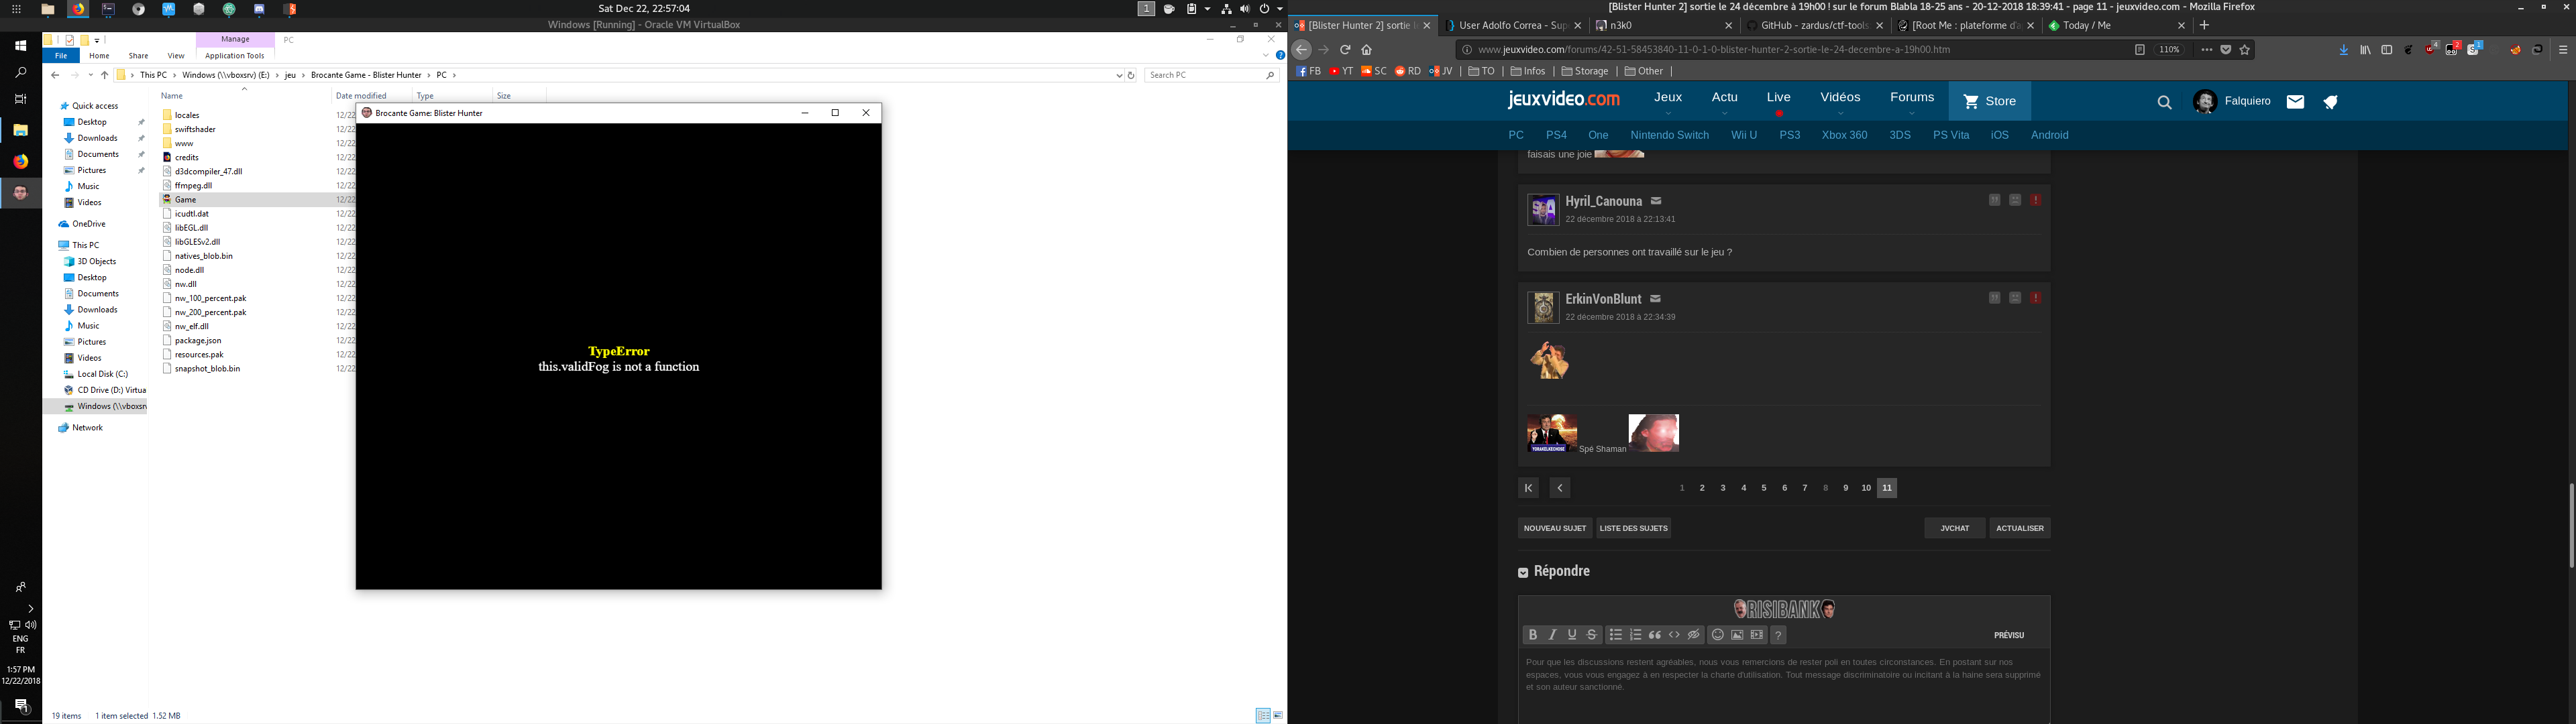Open the Store link in site header
Image resolution: width=2576 pixels, height=724 pixels.
(1990, 102)
